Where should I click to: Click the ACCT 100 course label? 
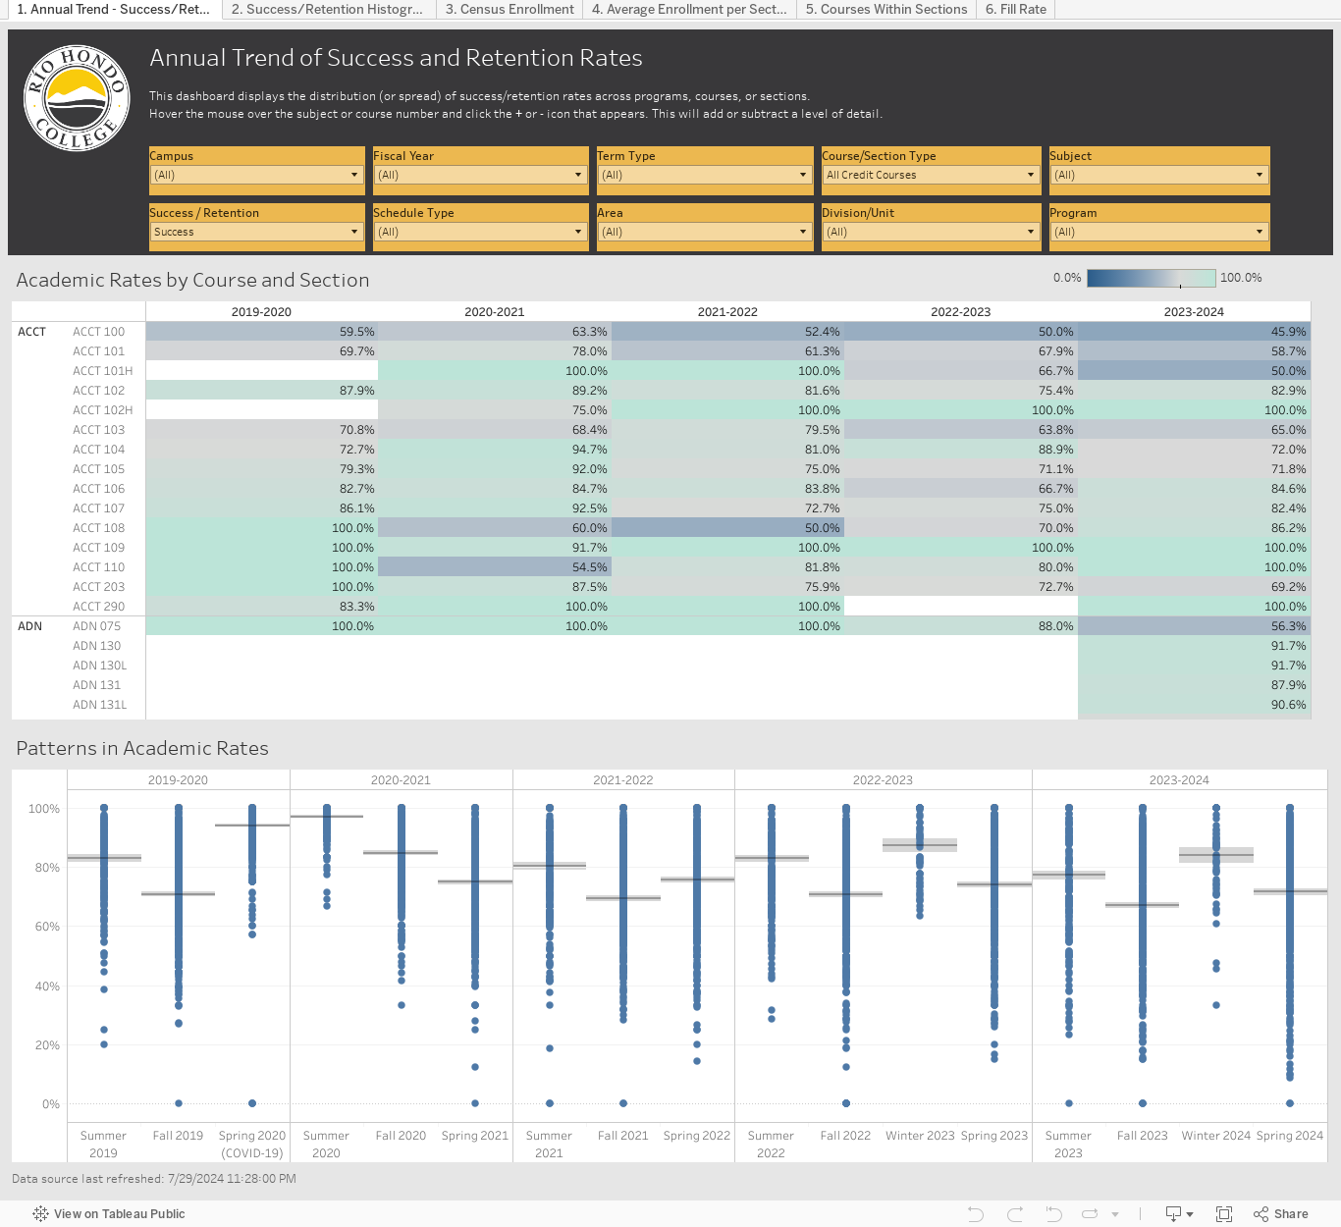pos(99,332)
